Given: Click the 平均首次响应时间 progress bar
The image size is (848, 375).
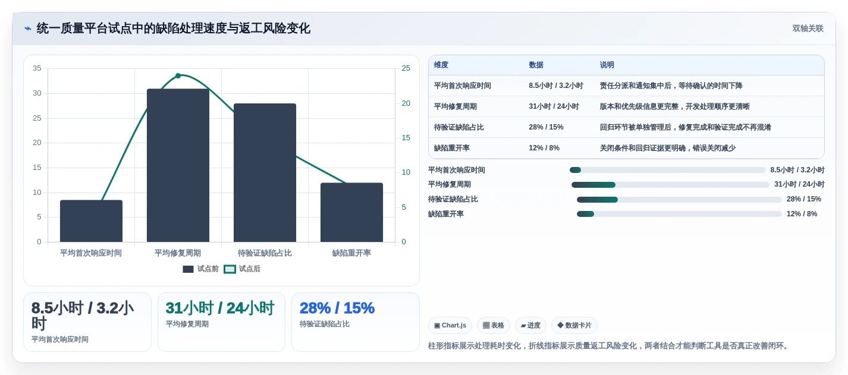Looking at the screenshot, I should 668,170.
